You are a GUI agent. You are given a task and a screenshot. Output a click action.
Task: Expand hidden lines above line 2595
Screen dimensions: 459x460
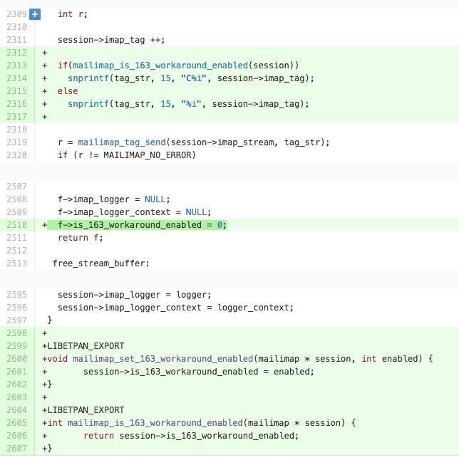[229, 279]
